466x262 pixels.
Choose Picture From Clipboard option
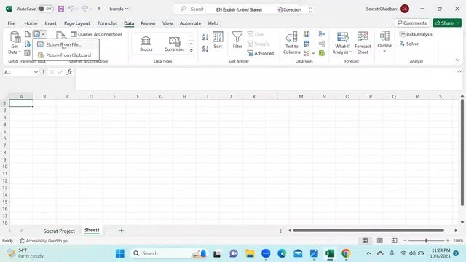tap(66, 55)
